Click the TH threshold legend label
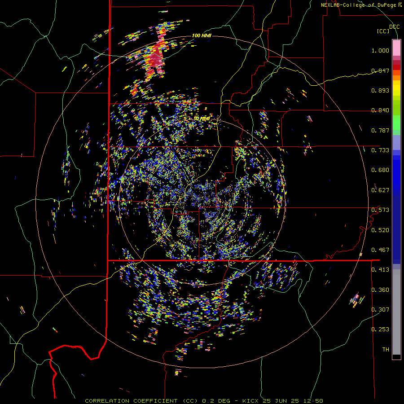404x404 pixels. click(386, 350)
